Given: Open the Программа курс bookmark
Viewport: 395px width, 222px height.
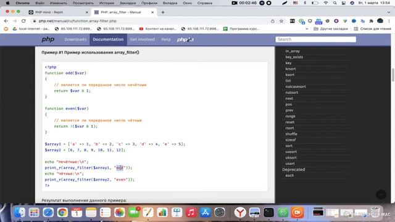Looking at the screenshot, I should [x=241, y=29].
